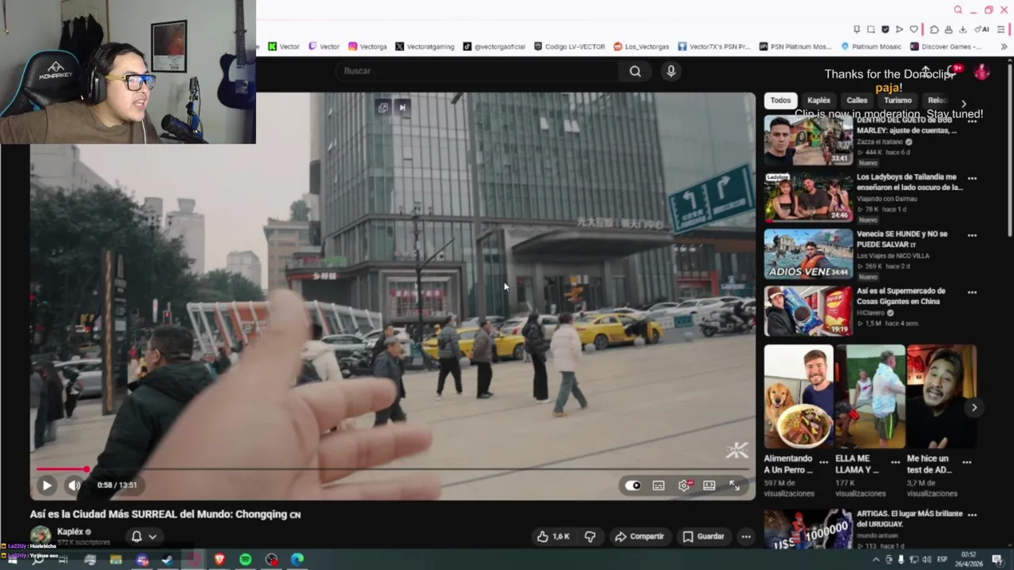Open the video miniplayer pop-out icon

pyautogui.click(x=383, y=108)
